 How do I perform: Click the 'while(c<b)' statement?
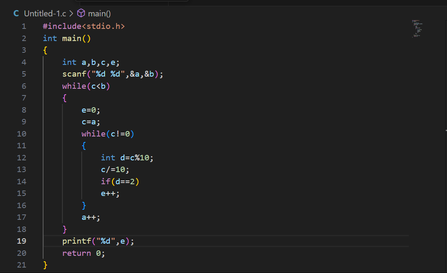click(x=86, y=86)
